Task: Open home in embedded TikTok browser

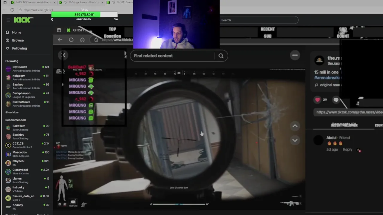Action: point(82,40)
